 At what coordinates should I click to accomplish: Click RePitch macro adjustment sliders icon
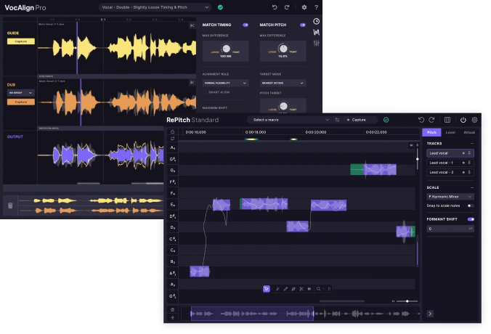(x=337, y=120)
